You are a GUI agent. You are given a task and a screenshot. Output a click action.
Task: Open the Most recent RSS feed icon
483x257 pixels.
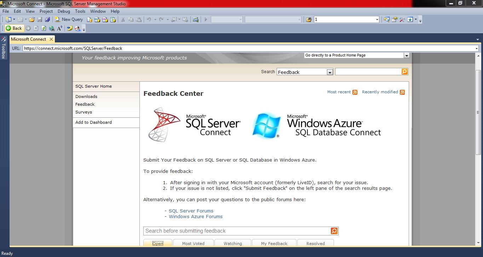pos(355,92)
